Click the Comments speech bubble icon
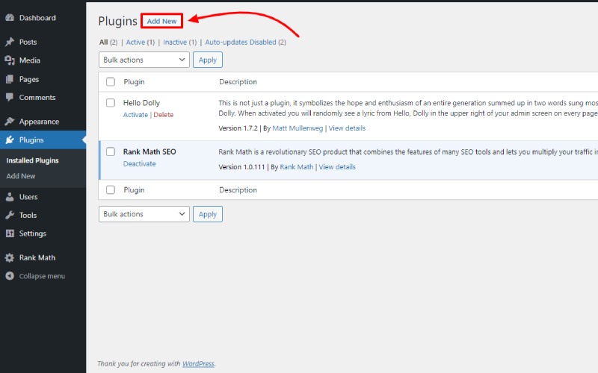Viewport: 598px width, 373px height. (10, 98)
